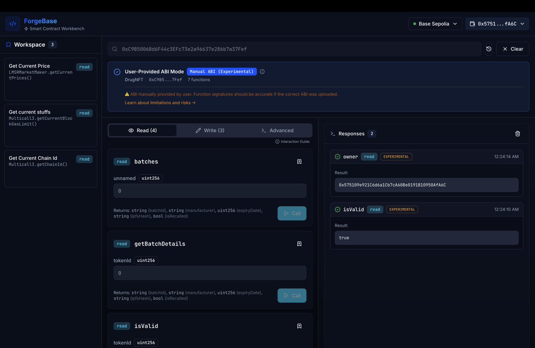This screenshot has height=348, width=535.
Task: Click the Responses count badge 2
Action: [372, 134]
